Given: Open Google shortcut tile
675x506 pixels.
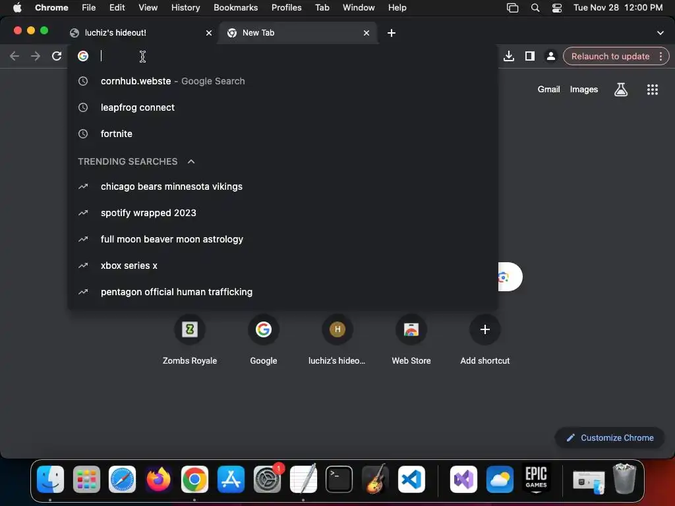Looking at the screenshot, I should 264,340.
